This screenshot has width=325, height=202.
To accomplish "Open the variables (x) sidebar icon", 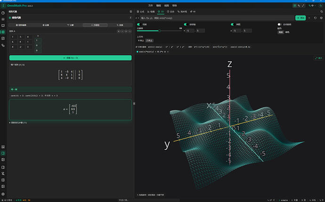I will (3, 19).
